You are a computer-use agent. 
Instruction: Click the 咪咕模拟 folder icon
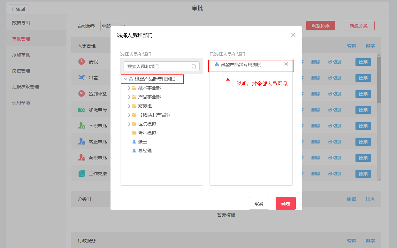point(134,133)
